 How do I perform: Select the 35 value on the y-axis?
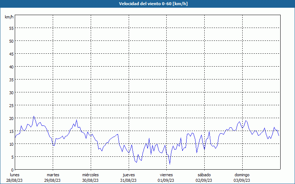11,79
